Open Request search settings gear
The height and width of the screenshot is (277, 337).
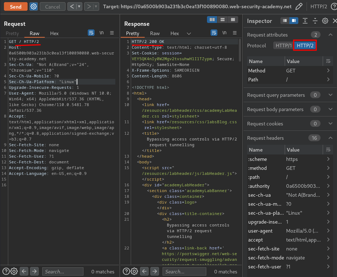[x=14, y=271]
